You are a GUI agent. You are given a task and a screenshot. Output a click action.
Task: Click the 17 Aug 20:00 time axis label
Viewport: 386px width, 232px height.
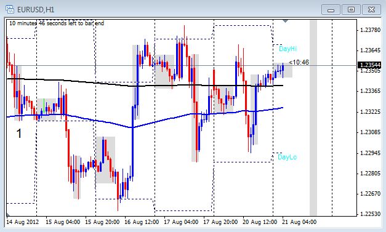pos(220,222)
